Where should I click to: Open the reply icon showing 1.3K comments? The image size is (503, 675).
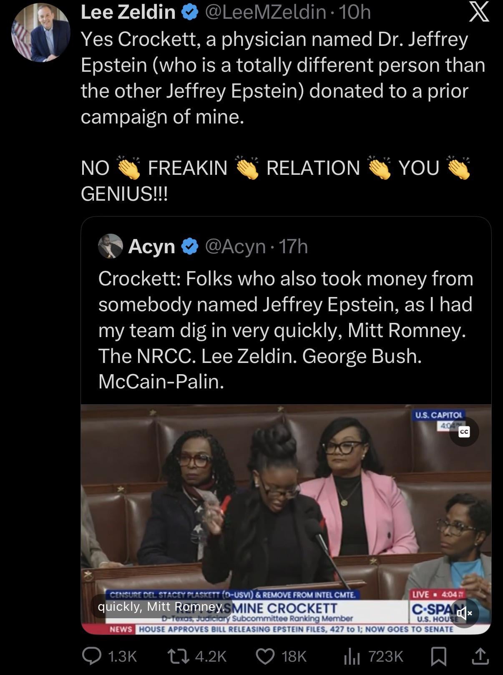91,656
